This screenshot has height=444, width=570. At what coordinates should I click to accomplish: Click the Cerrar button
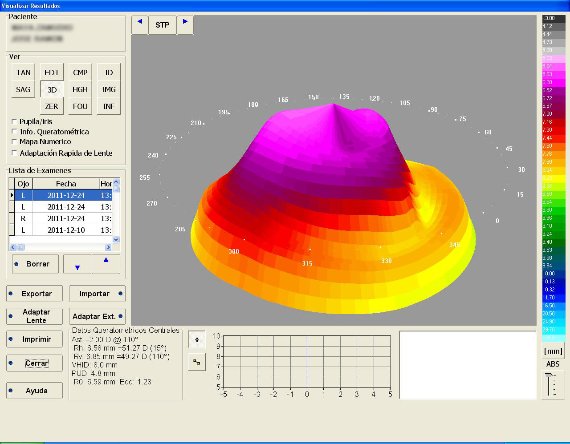34,363
